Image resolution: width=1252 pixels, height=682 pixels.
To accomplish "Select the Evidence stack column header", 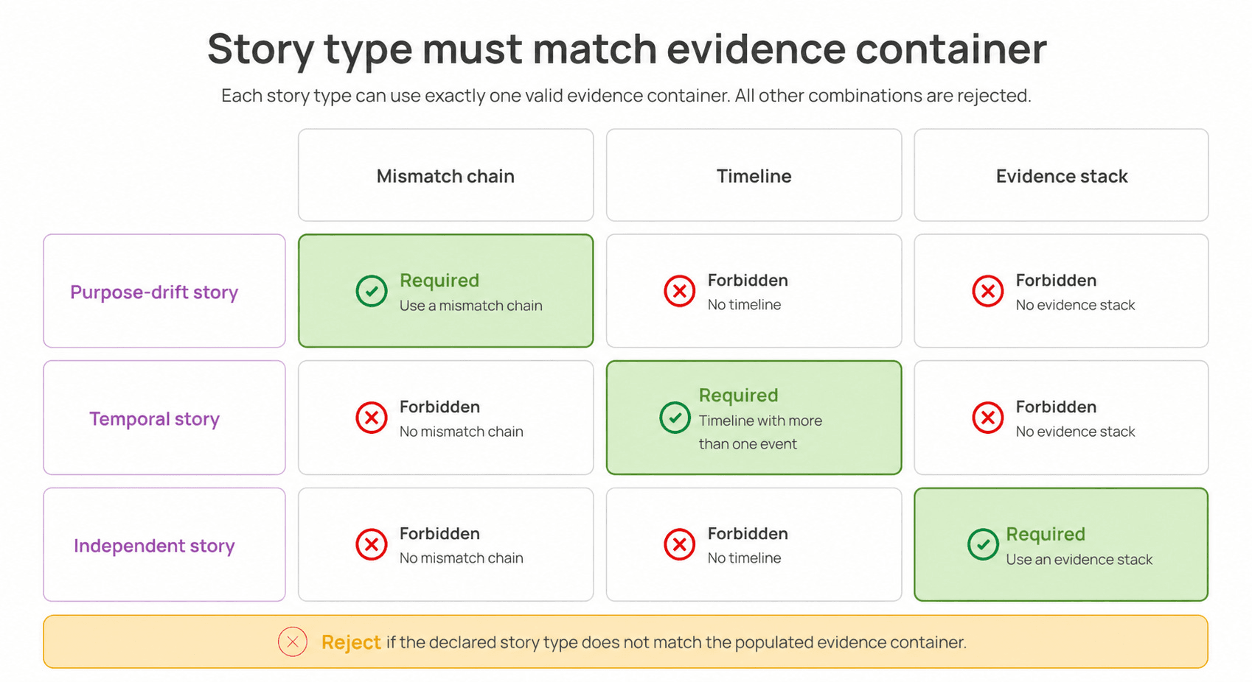I will pos(1061,175).
